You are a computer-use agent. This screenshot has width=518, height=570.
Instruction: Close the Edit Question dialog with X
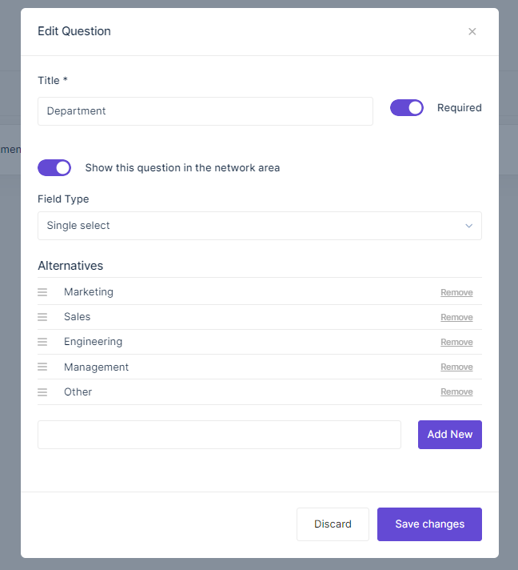point(472,32)
